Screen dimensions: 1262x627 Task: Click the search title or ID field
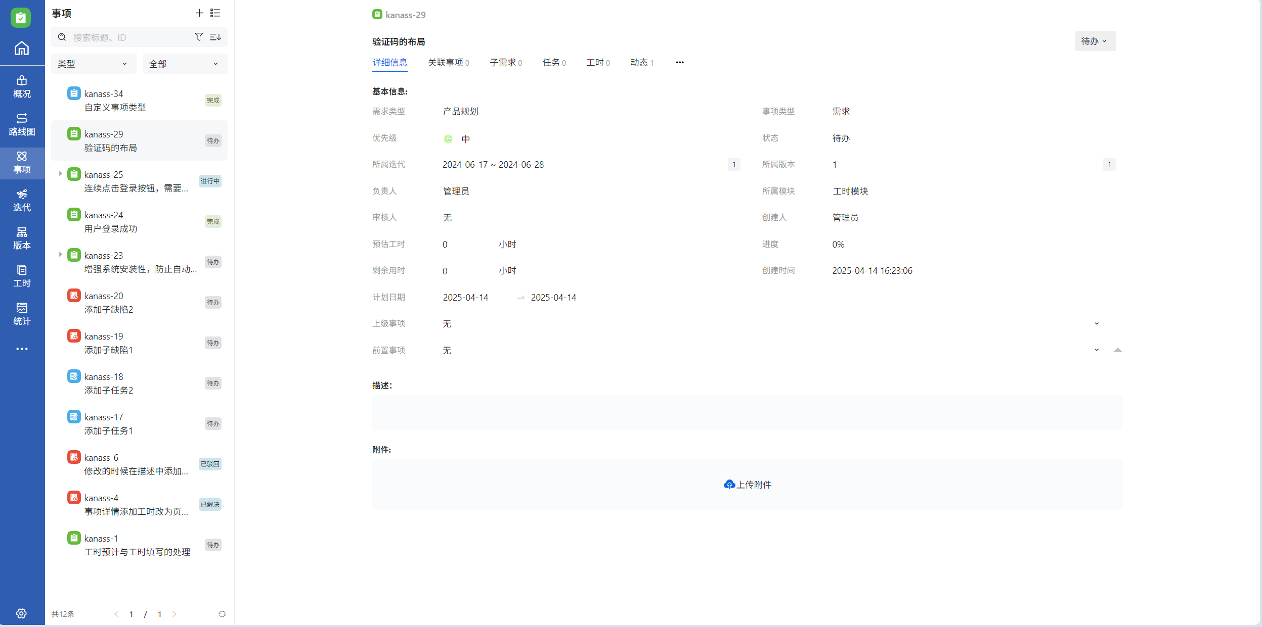tap(126, 37)
